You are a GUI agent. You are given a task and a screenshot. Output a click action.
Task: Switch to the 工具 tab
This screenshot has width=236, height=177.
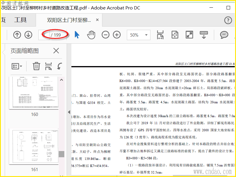click(x=20, y=20)
